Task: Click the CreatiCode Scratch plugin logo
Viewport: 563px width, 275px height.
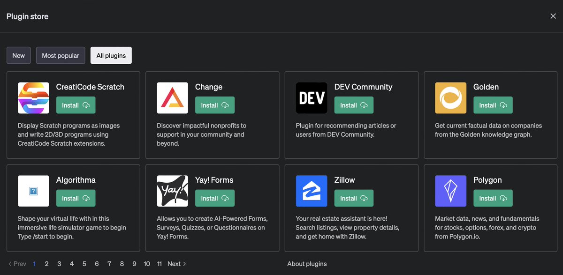Action: pos(33,98)
